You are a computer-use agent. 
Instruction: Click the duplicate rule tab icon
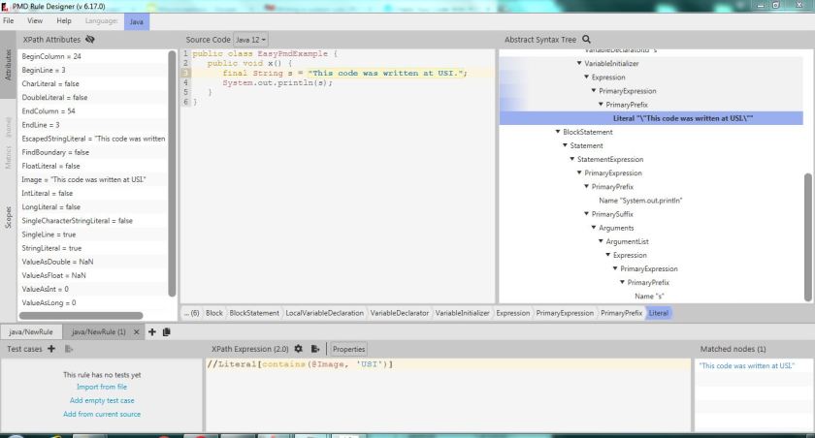pyautogui.click(x=167, y=332)
